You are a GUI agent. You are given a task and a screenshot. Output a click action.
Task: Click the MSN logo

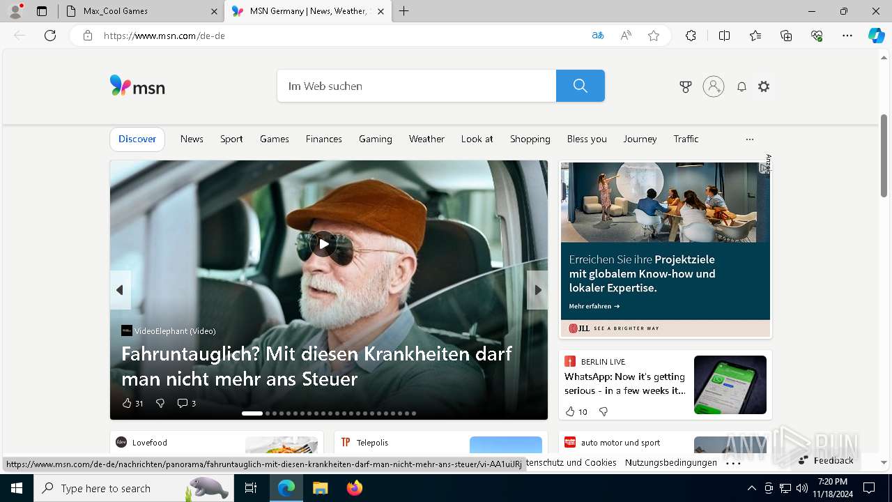pyautogui.click(x=137, y=86)
